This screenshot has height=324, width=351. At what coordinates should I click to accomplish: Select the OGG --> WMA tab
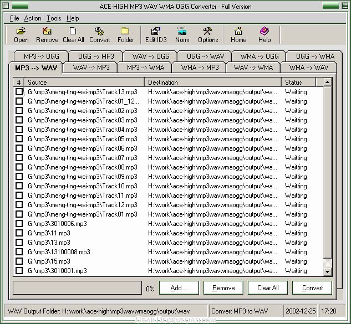point(315,56)
